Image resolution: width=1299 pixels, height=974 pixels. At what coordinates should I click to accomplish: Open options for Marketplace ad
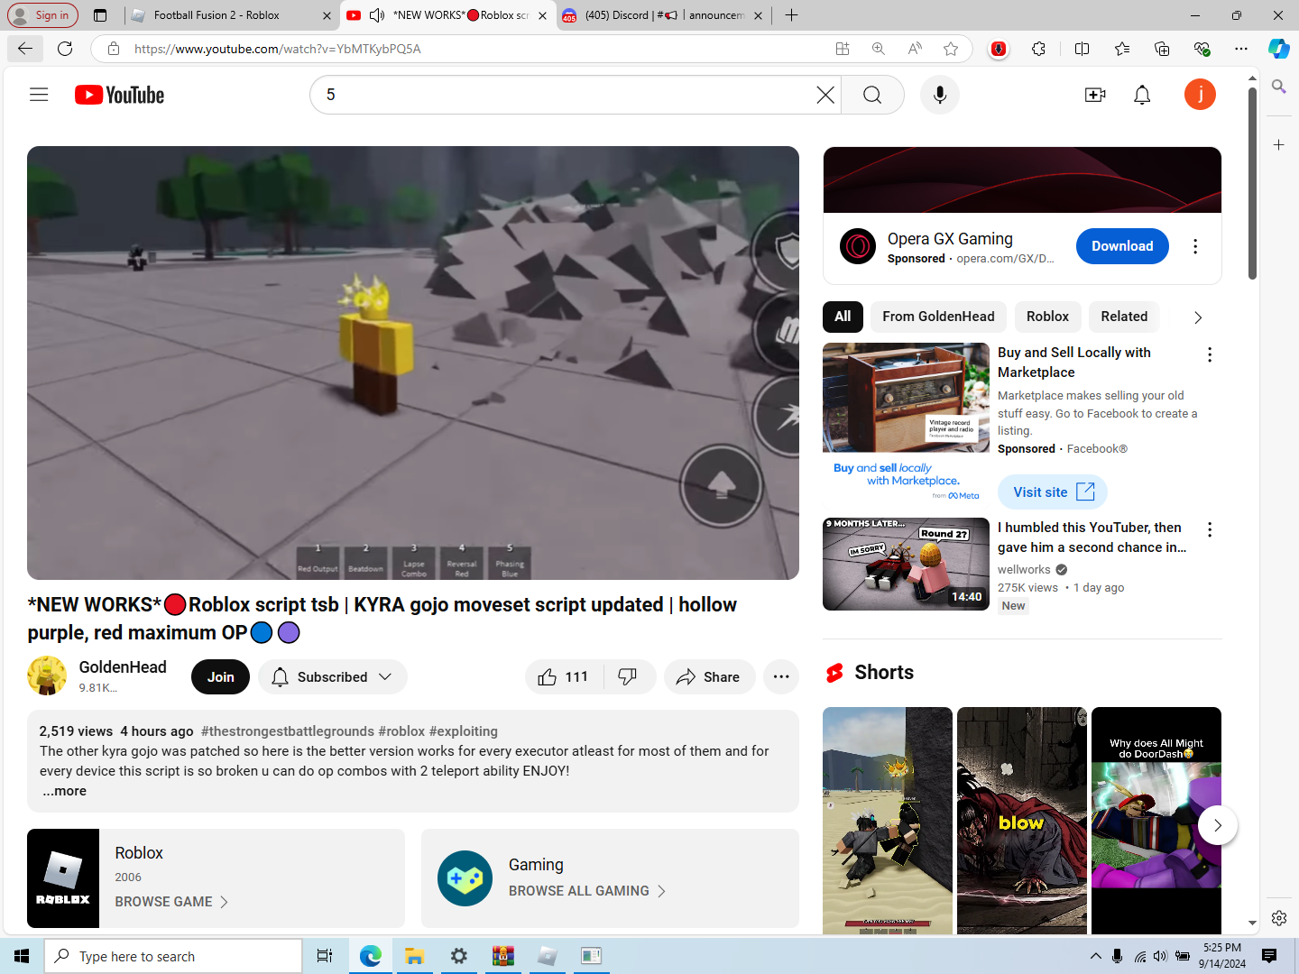pyautogui.click(x=1210, y=355)
